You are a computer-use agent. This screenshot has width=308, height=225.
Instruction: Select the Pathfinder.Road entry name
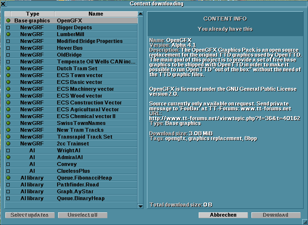point(78,185)
